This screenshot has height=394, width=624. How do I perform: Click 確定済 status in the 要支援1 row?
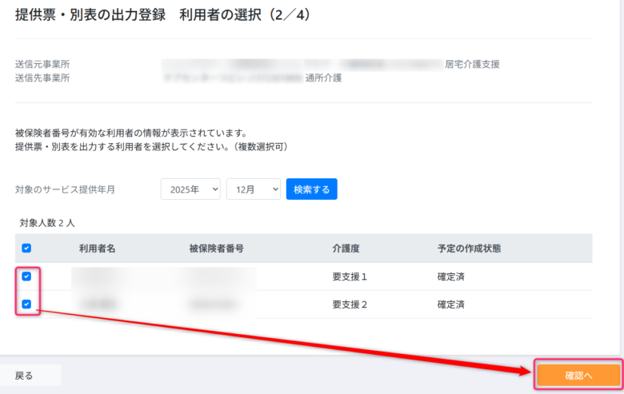453,277
